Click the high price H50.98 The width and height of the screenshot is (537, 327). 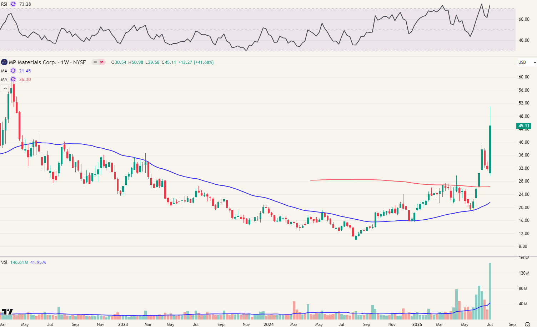136,62
